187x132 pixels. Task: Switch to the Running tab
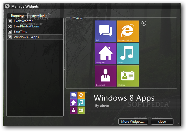tap(17, 15)
